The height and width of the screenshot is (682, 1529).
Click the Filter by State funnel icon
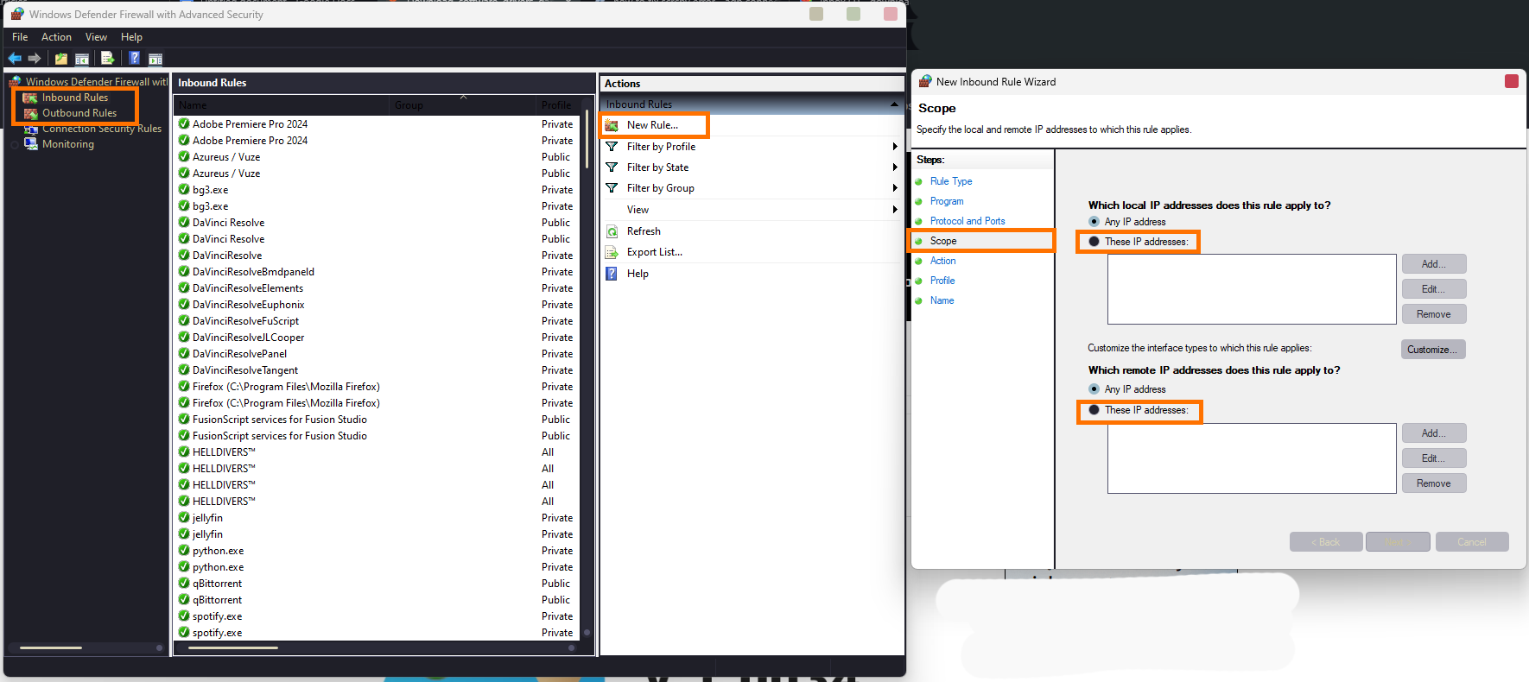tap(612, 167)
